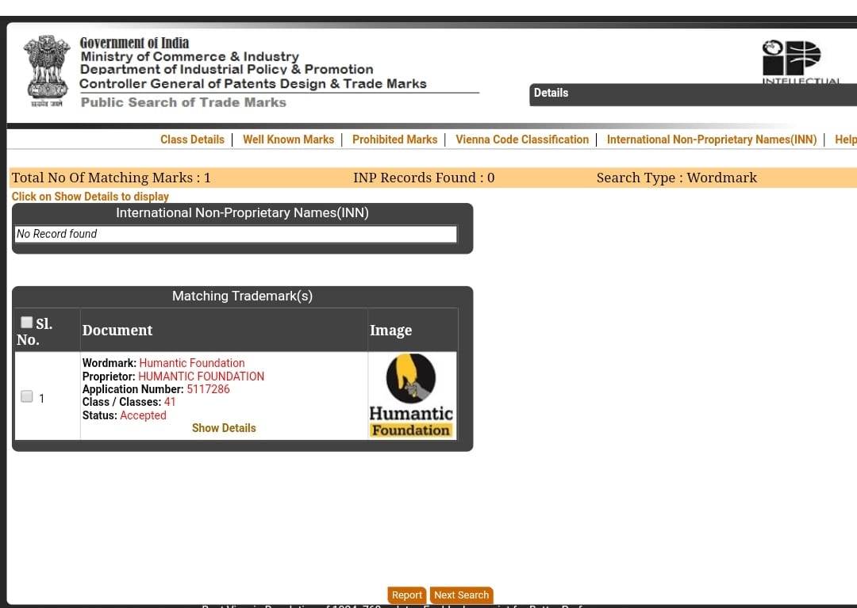Click the Details header tab
The height and width of the screenshot is (608, 857).
pos(551,93)
